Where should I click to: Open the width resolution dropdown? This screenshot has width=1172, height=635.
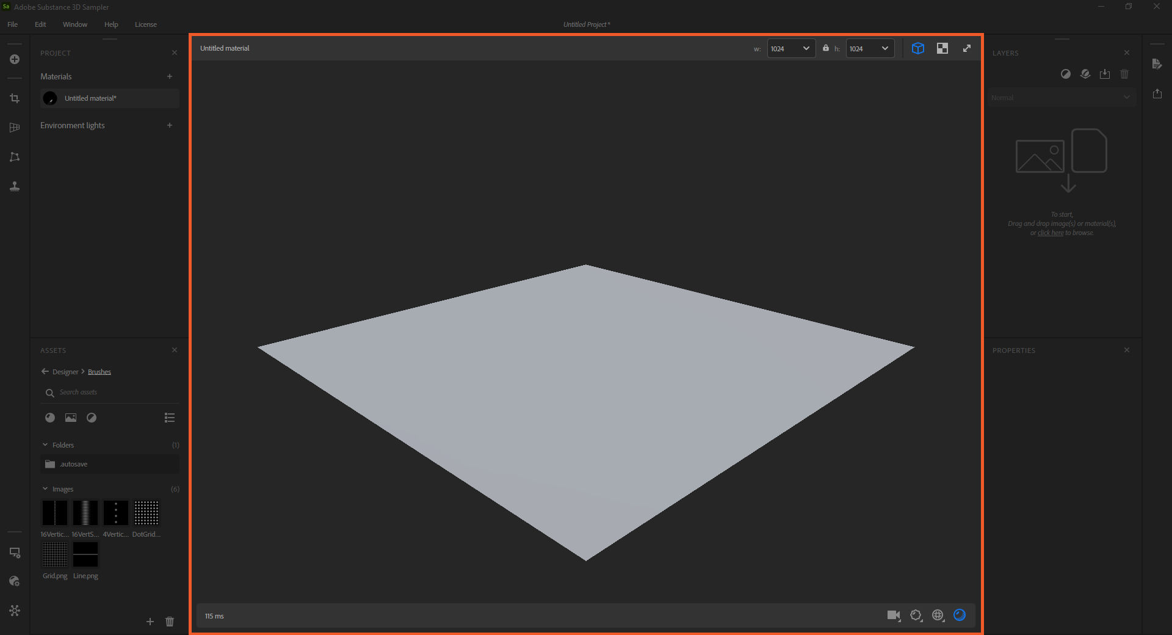point(791,48)
